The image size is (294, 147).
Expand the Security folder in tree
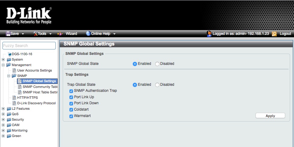coord(3,120)
